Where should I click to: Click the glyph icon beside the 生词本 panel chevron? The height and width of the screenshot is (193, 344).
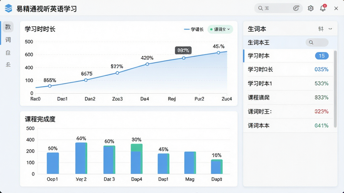[321, 29]
